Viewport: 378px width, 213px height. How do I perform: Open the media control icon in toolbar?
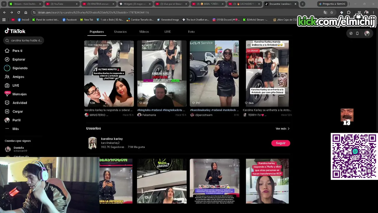click(x=359, y=12)
